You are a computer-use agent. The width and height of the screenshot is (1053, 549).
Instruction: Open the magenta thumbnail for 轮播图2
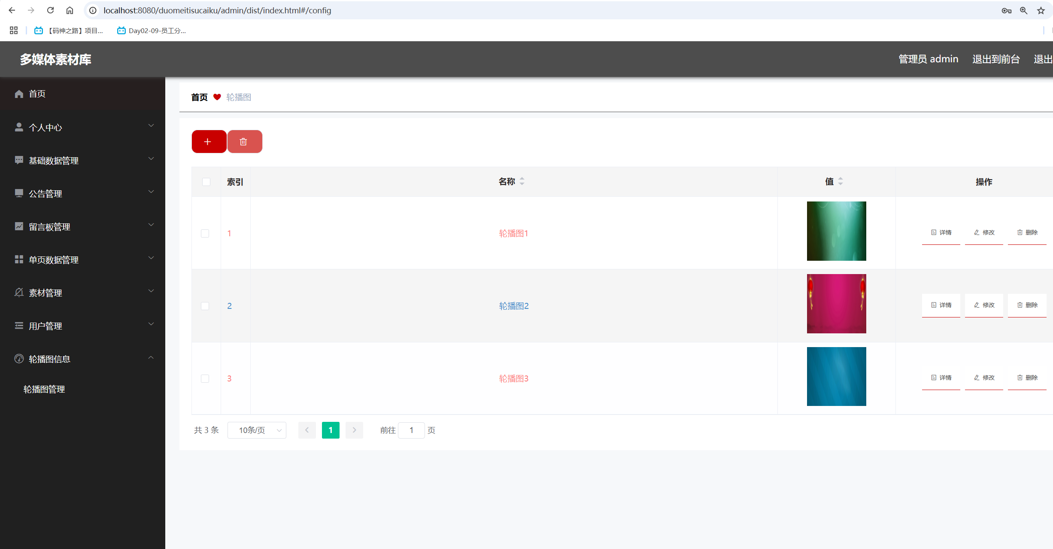[836, 304]
